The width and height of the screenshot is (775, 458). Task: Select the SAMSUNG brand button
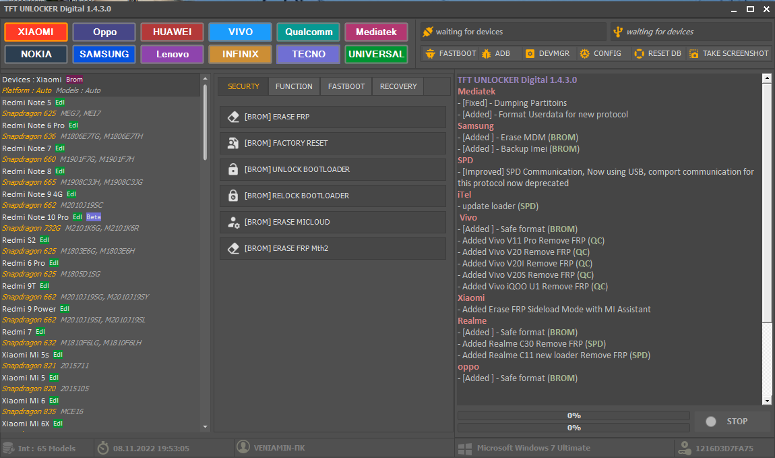click(x=104, y=54)
